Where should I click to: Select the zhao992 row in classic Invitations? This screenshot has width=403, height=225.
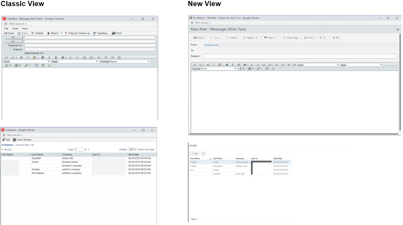click(78, 158)
